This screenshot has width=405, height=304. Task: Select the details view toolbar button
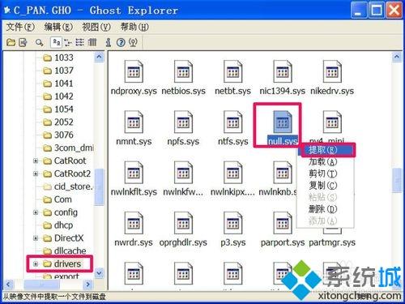coord(92,42)
